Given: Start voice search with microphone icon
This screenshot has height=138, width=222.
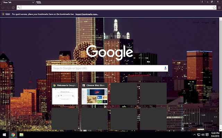Looking at the screenshot, I should [x=165, y=68].
